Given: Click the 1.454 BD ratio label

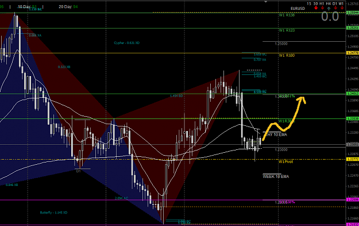Looking at the screenshot, I should [176, 96].
